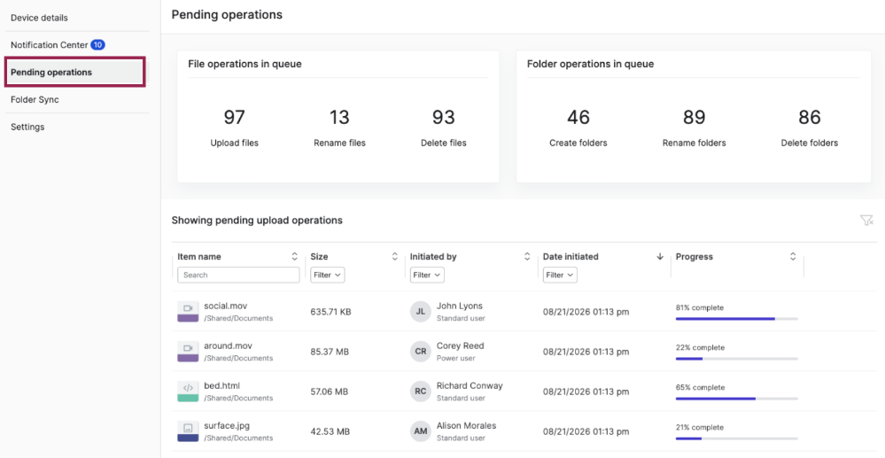Sort by Progress using sort arrows
Viewport: 885px width, 458px height.
pos(793,256)
